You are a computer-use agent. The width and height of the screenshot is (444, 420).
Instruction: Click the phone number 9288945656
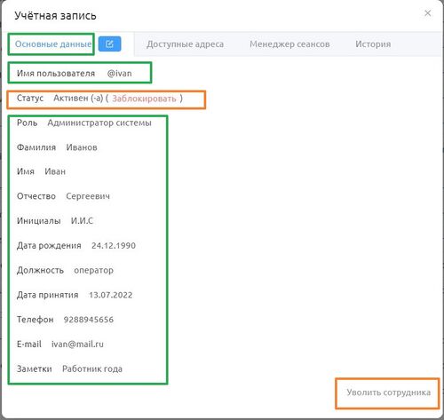89,320
